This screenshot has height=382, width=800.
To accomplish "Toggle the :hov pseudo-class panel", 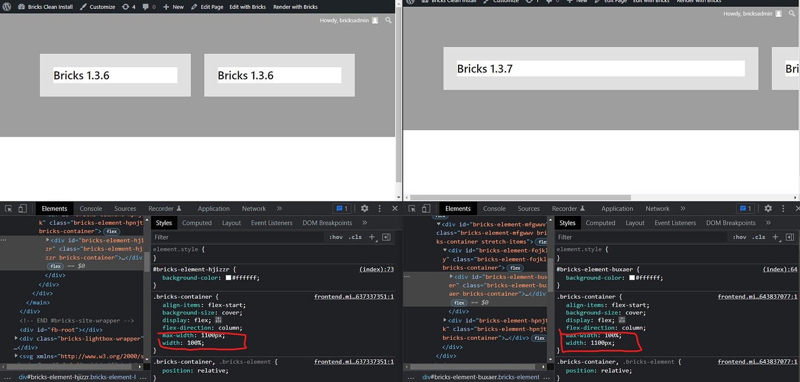I will (336, 237).
